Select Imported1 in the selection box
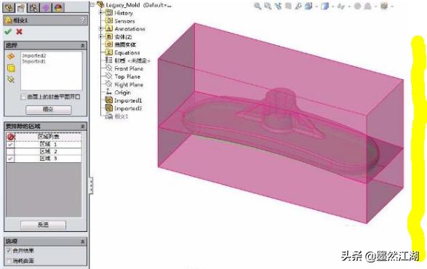 click(x=33, y=61)
